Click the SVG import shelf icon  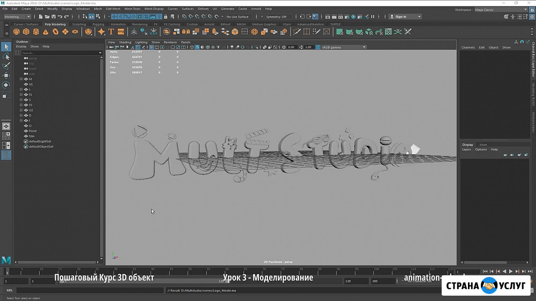click(121, 32)
